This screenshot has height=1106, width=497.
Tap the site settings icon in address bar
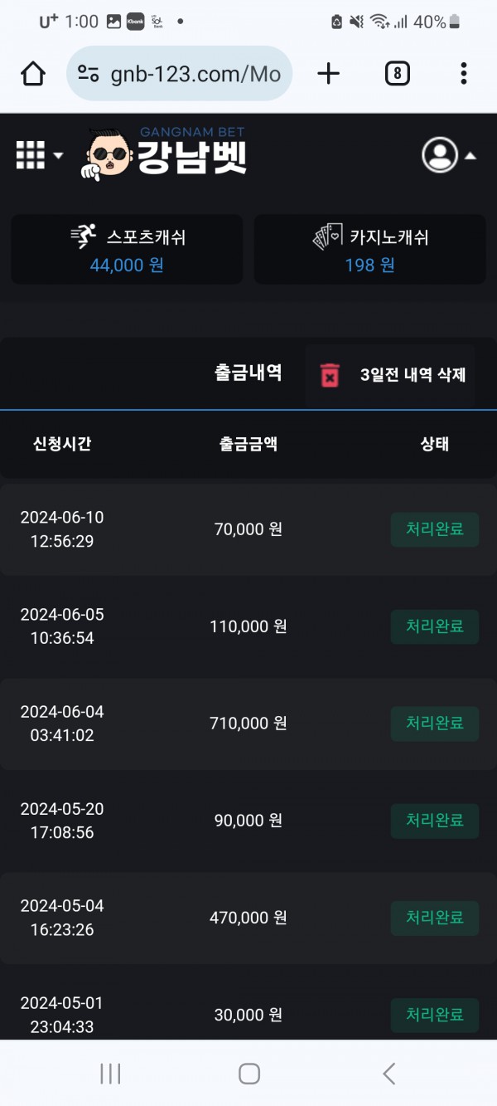[x=89, y=75]
